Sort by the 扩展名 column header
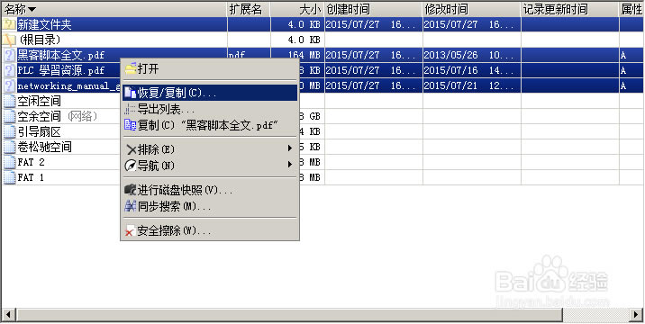This screenshot has height=324, width=645. [x=249, y=9]
